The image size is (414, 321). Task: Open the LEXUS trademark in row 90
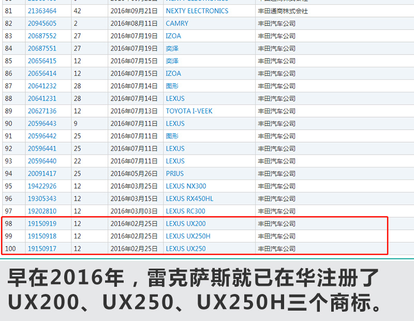pyautogui.click(x=175, y=123)
